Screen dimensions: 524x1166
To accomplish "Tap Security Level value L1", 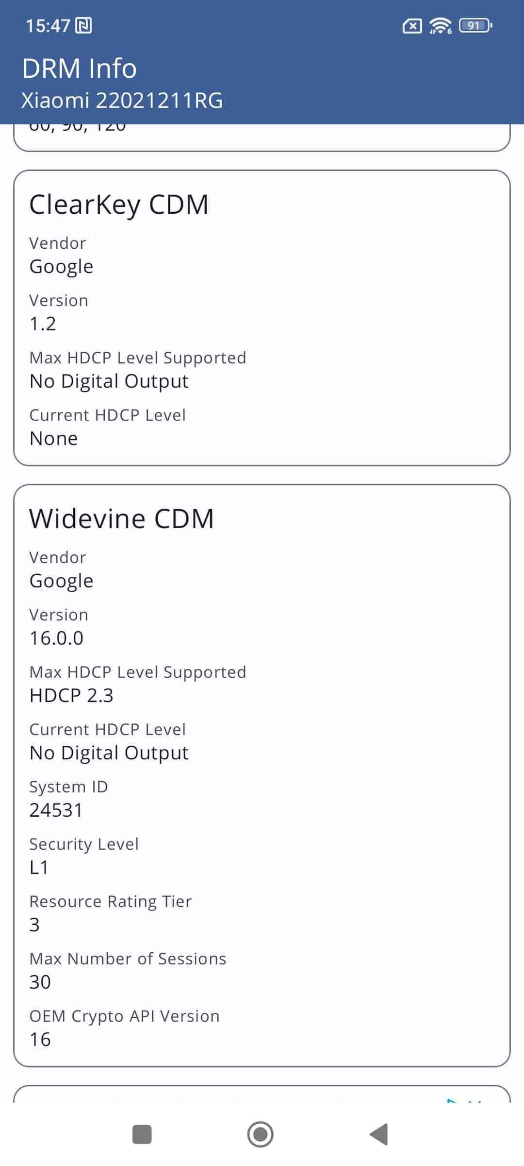I will (39, 867).
